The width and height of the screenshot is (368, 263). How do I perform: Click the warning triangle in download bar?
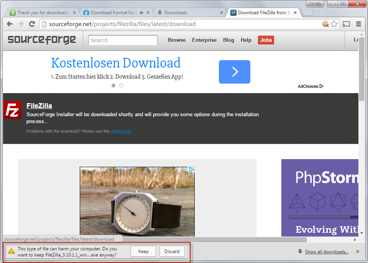(x=11, y=251)
